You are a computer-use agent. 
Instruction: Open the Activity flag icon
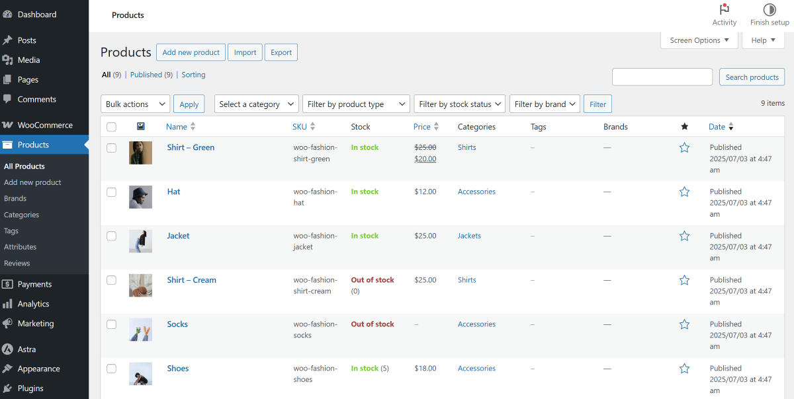click(724, 10)
